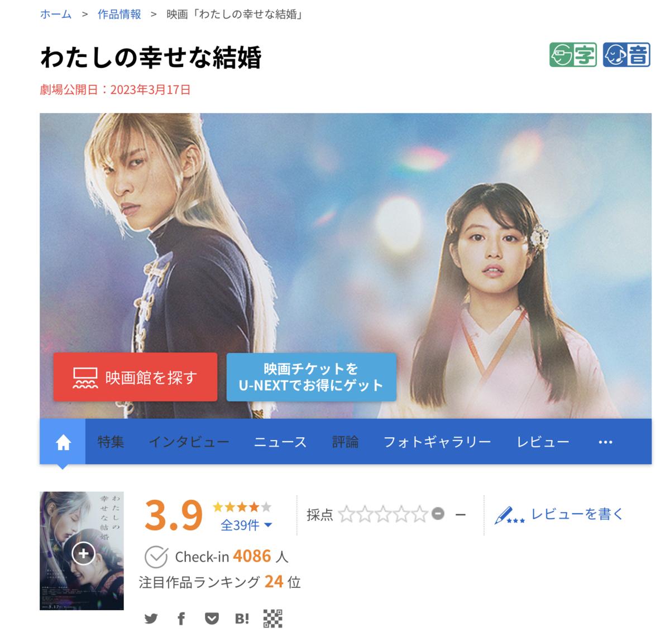Screen dimensions: 670x633
Task: Enlarge the poster with the plus icon
Action: 83,553
